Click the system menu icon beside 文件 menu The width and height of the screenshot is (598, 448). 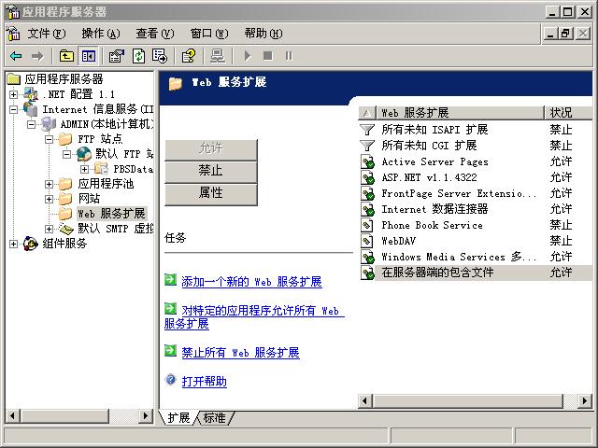click(x=13, y=34)
